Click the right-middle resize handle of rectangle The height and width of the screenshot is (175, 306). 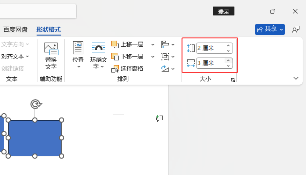(x=61, y=138)
